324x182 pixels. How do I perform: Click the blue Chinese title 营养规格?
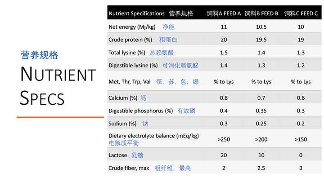click(x=40, y=55)
